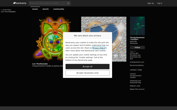Click the Chuquimamani-Condori artist name
The height and width of the screenshot is (110, 177).
137,38
